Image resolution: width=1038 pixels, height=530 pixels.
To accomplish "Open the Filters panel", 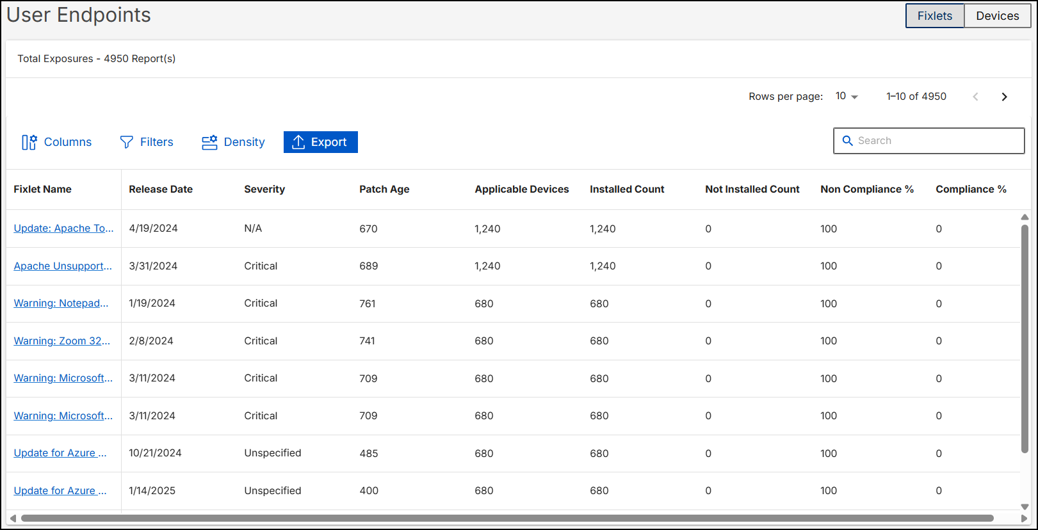I will pyautogui.click(x=147, y=142).
